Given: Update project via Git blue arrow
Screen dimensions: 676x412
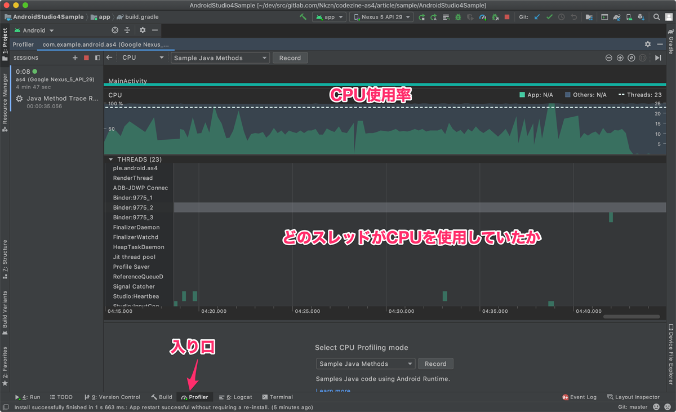Looking at the screenshot, I should pos(537,17).
